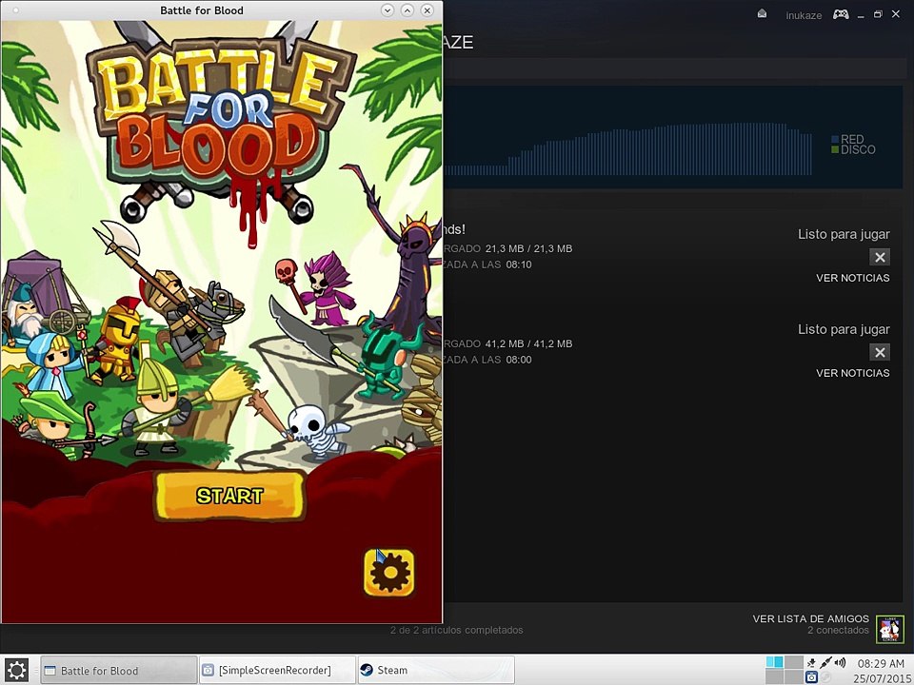This screenshot has width=914, height=685.
Task: Switch to the Steam taskbar entry
Action: [x=435, y=670]
